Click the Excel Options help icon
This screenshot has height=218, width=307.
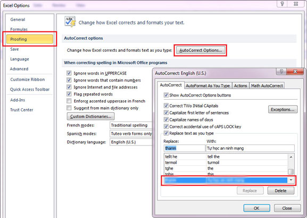coord(283,4)
